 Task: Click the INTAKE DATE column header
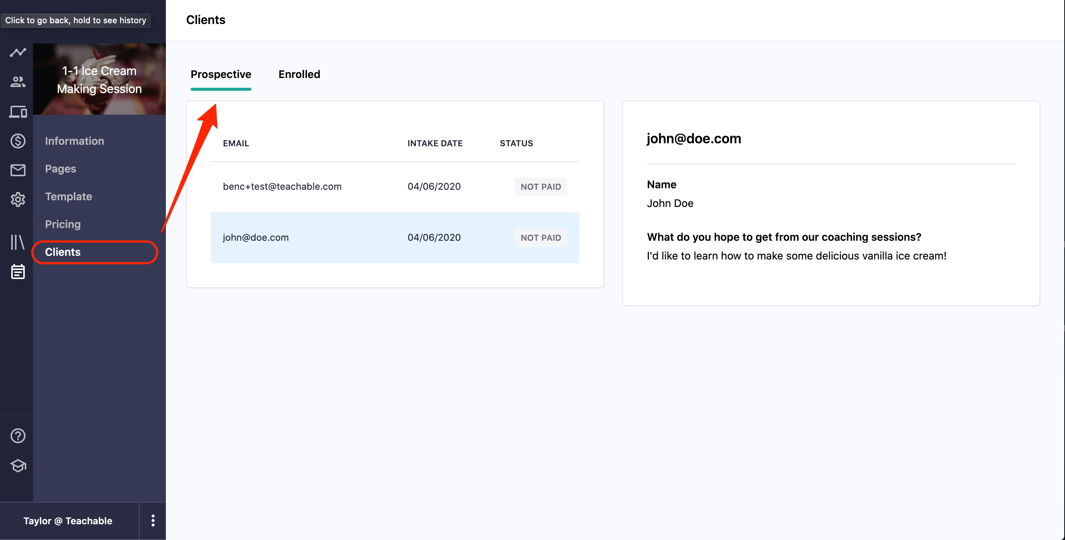tap(435, 143)
